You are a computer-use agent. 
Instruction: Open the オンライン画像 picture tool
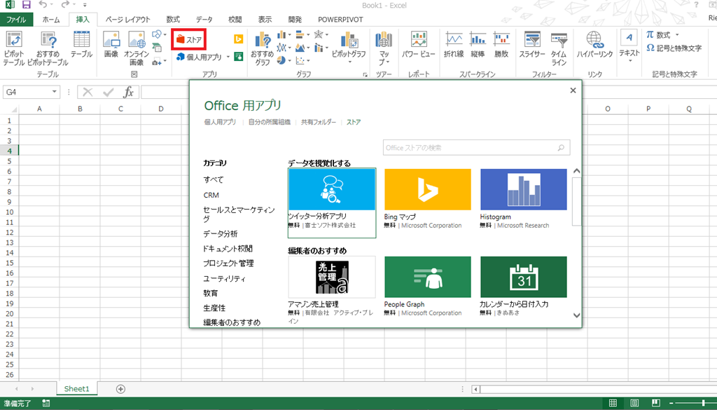[137, 48]
